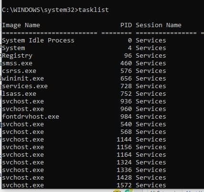Select the Registry process name
Viewport: 204px width, 192px height.
[17, 56]
